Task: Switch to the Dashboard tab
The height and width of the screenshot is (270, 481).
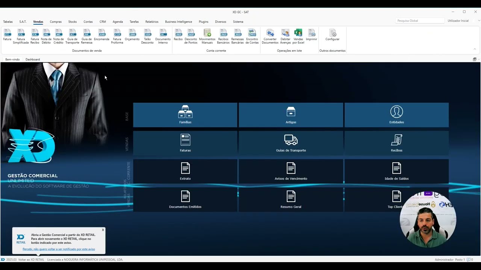Action: (x=33, y=59)
